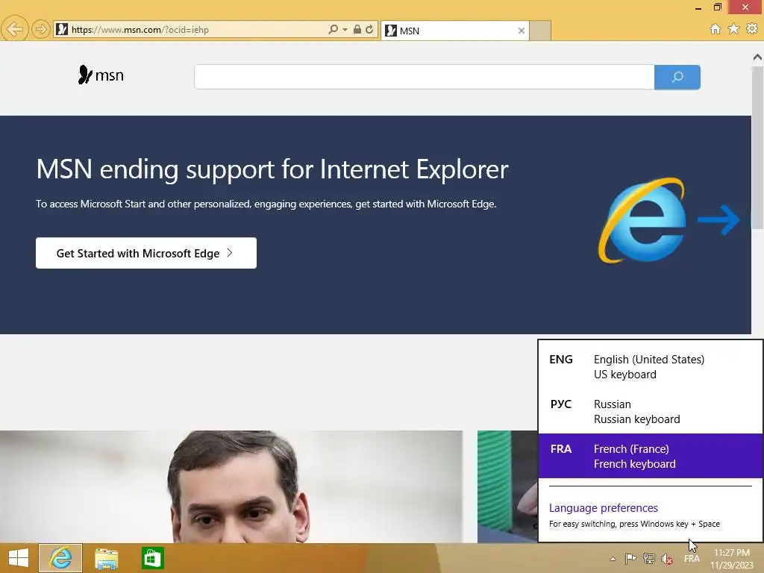
Task: Click the MSN ending support headline
Action: point(272,169)
